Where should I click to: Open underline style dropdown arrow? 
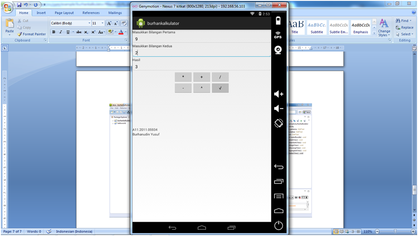(74, 32)
